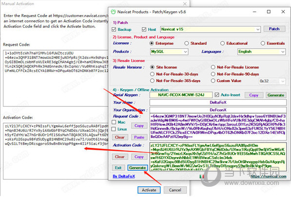Select the Standard license option
Image resolution: width=291 pixels, height=197 pixels.
pos(187,43)
